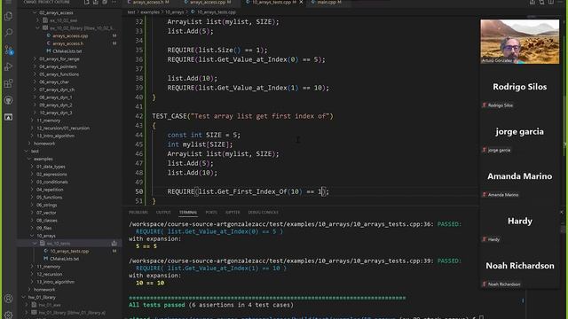Viewport: 568px width, 319px height.
Task: Select Arturo Gonzalez video thumbnail
Action: (x=519, y=42)
